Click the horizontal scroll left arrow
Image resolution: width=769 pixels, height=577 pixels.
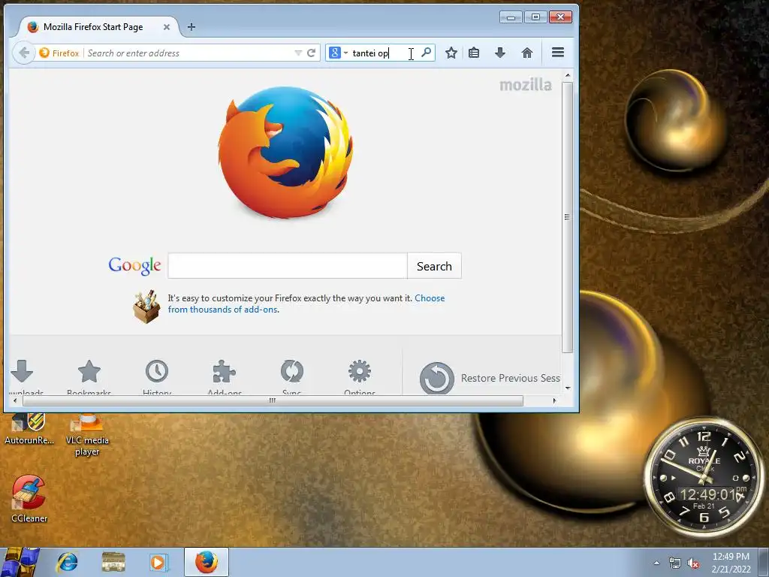click(15, 401)
